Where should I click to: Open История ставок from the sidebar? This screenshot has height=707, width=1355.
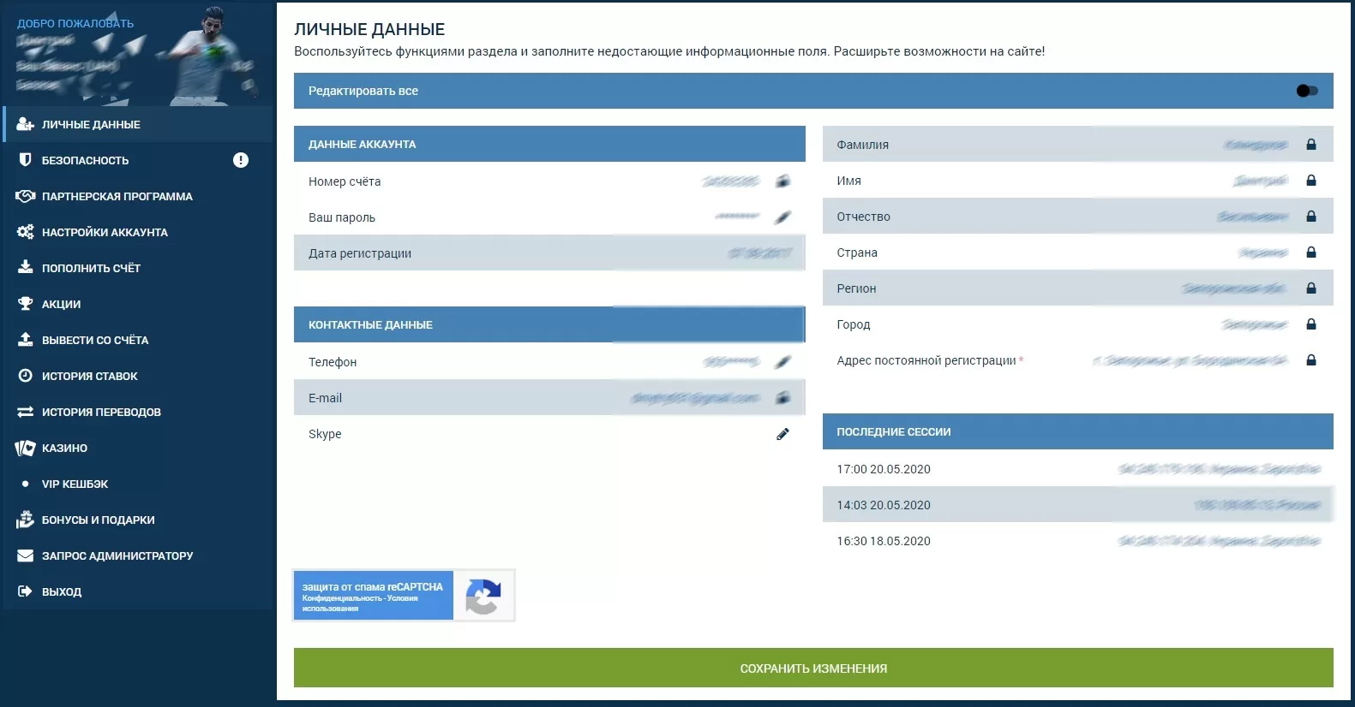coord(89,376)
